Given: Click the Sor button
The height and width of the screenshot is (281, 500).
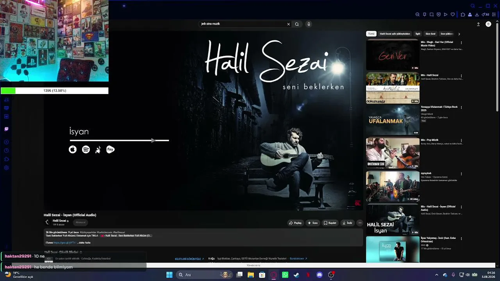Looking at the screenshot, I should pos(312,223).
